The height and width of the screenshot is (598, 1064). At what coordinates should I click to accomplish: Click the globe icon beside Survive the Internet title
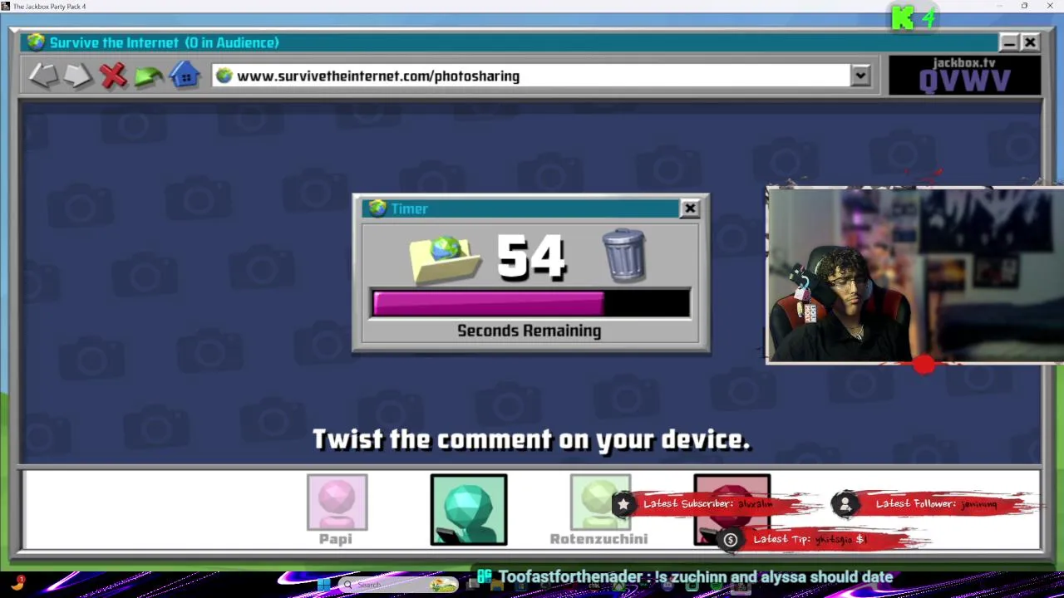point(36,42)
